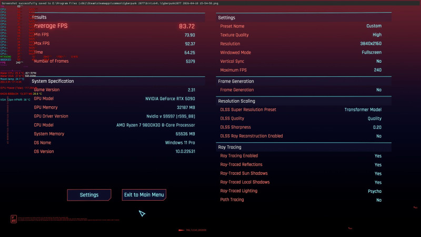This screenshot has height=237, width=421.
Task: Click the Game Version value 2.31
Action: (x=192, y=90)
